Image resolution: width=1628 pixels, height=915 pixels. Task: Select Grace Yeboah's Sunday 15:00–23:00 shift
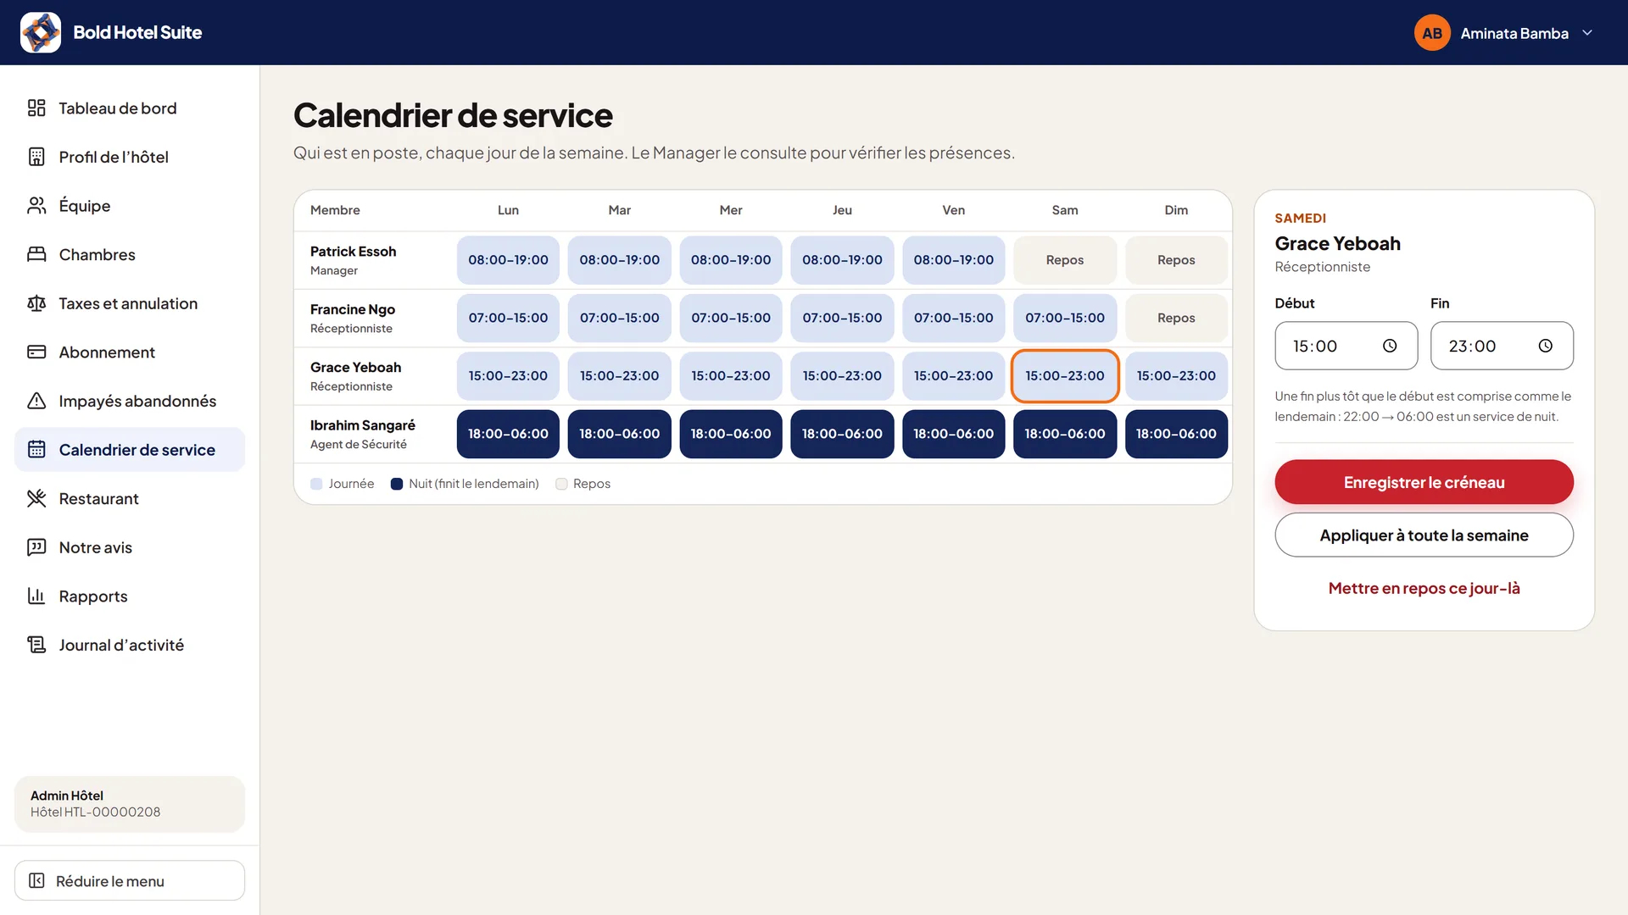[1176, 375]
